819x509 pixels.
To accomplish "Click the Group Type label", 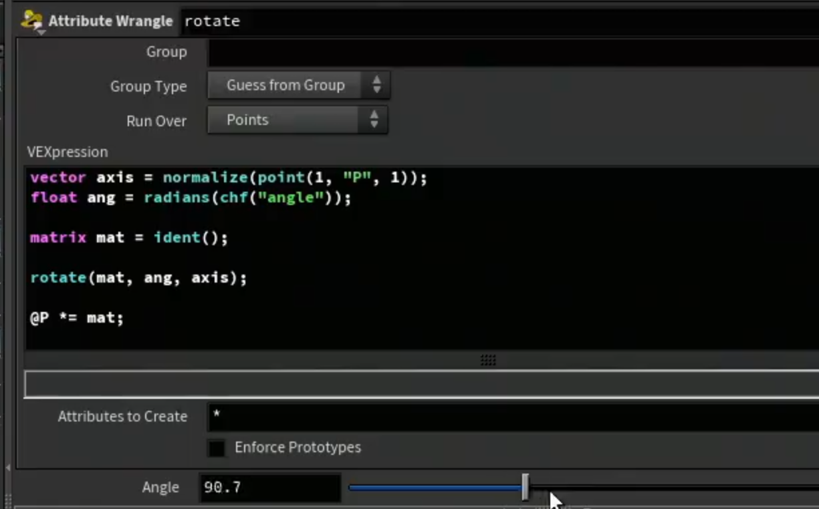I will tap(148, 87).
